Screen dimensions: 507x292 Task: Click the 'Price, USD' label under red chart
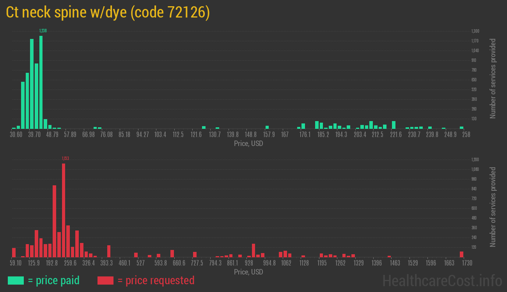point(248,272)
